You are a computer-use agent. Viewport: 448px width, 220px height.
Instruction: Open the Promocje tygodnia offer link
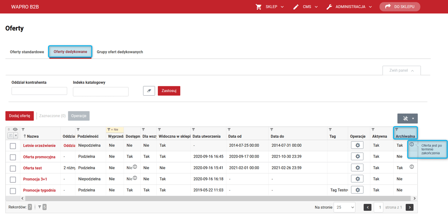pyautogui.click(x=39, y=190)
